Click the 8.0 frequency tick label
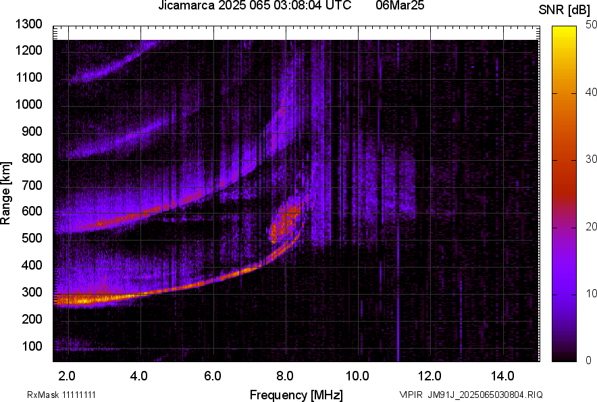This screenshot has height=402, width=597. click(x=284, y=376)
